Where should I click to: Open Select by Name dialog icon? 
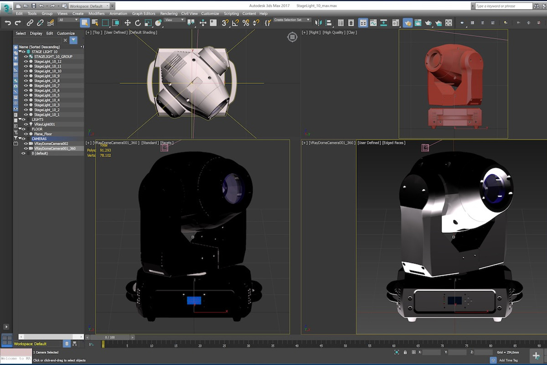pos(95,23)
